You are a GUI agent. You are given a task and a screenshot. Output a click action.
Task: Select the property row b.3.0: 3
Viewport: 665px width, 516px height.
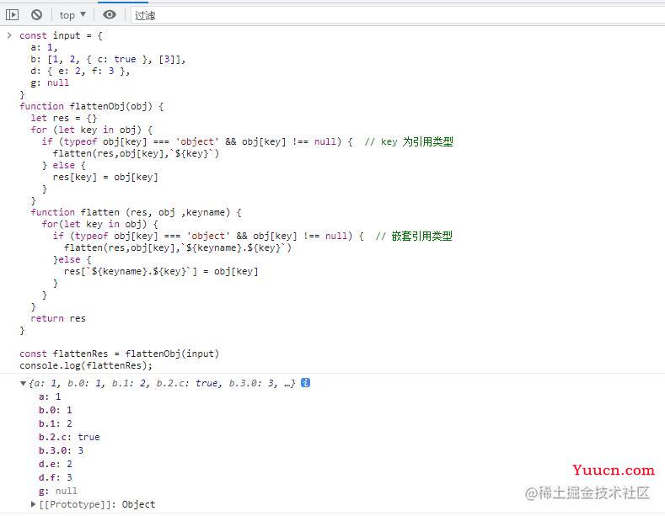(61, 450)
